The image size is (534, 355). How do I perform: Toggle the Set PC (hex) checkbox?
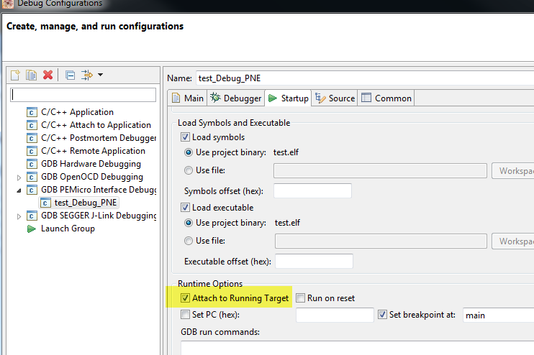click(x=185, y=315)
